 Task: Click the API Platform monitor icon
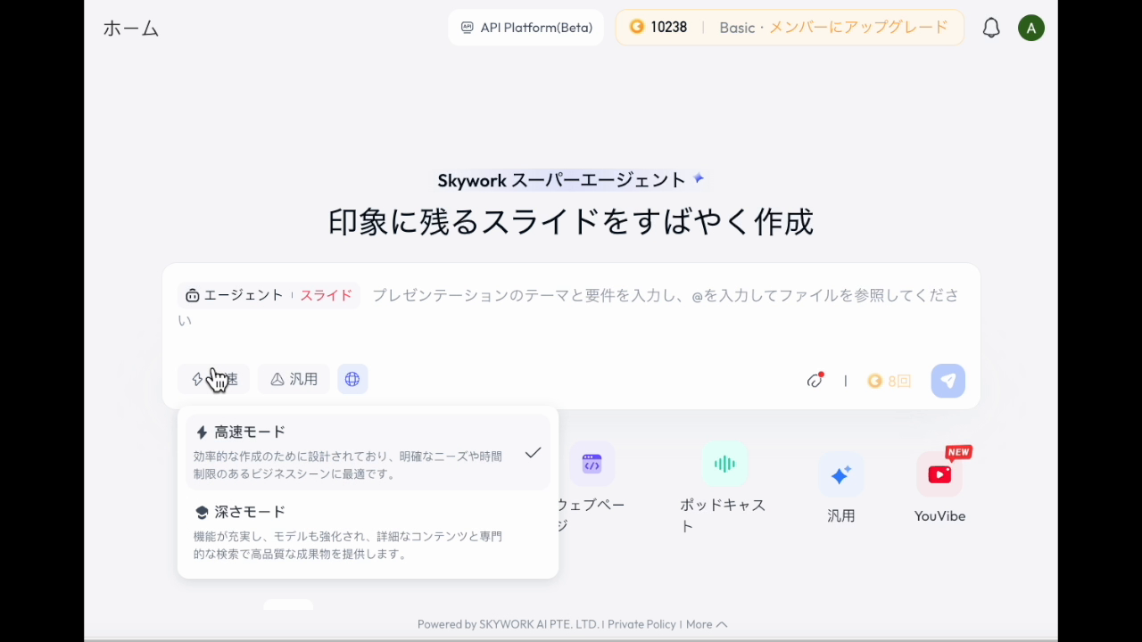click(468, 28)
